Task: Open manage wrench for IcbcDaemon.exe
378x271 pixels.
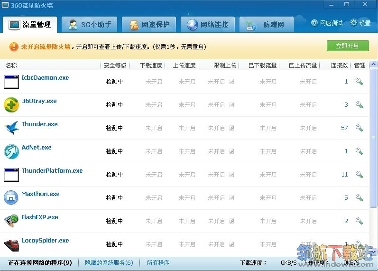Action: [x=359, y=82]
